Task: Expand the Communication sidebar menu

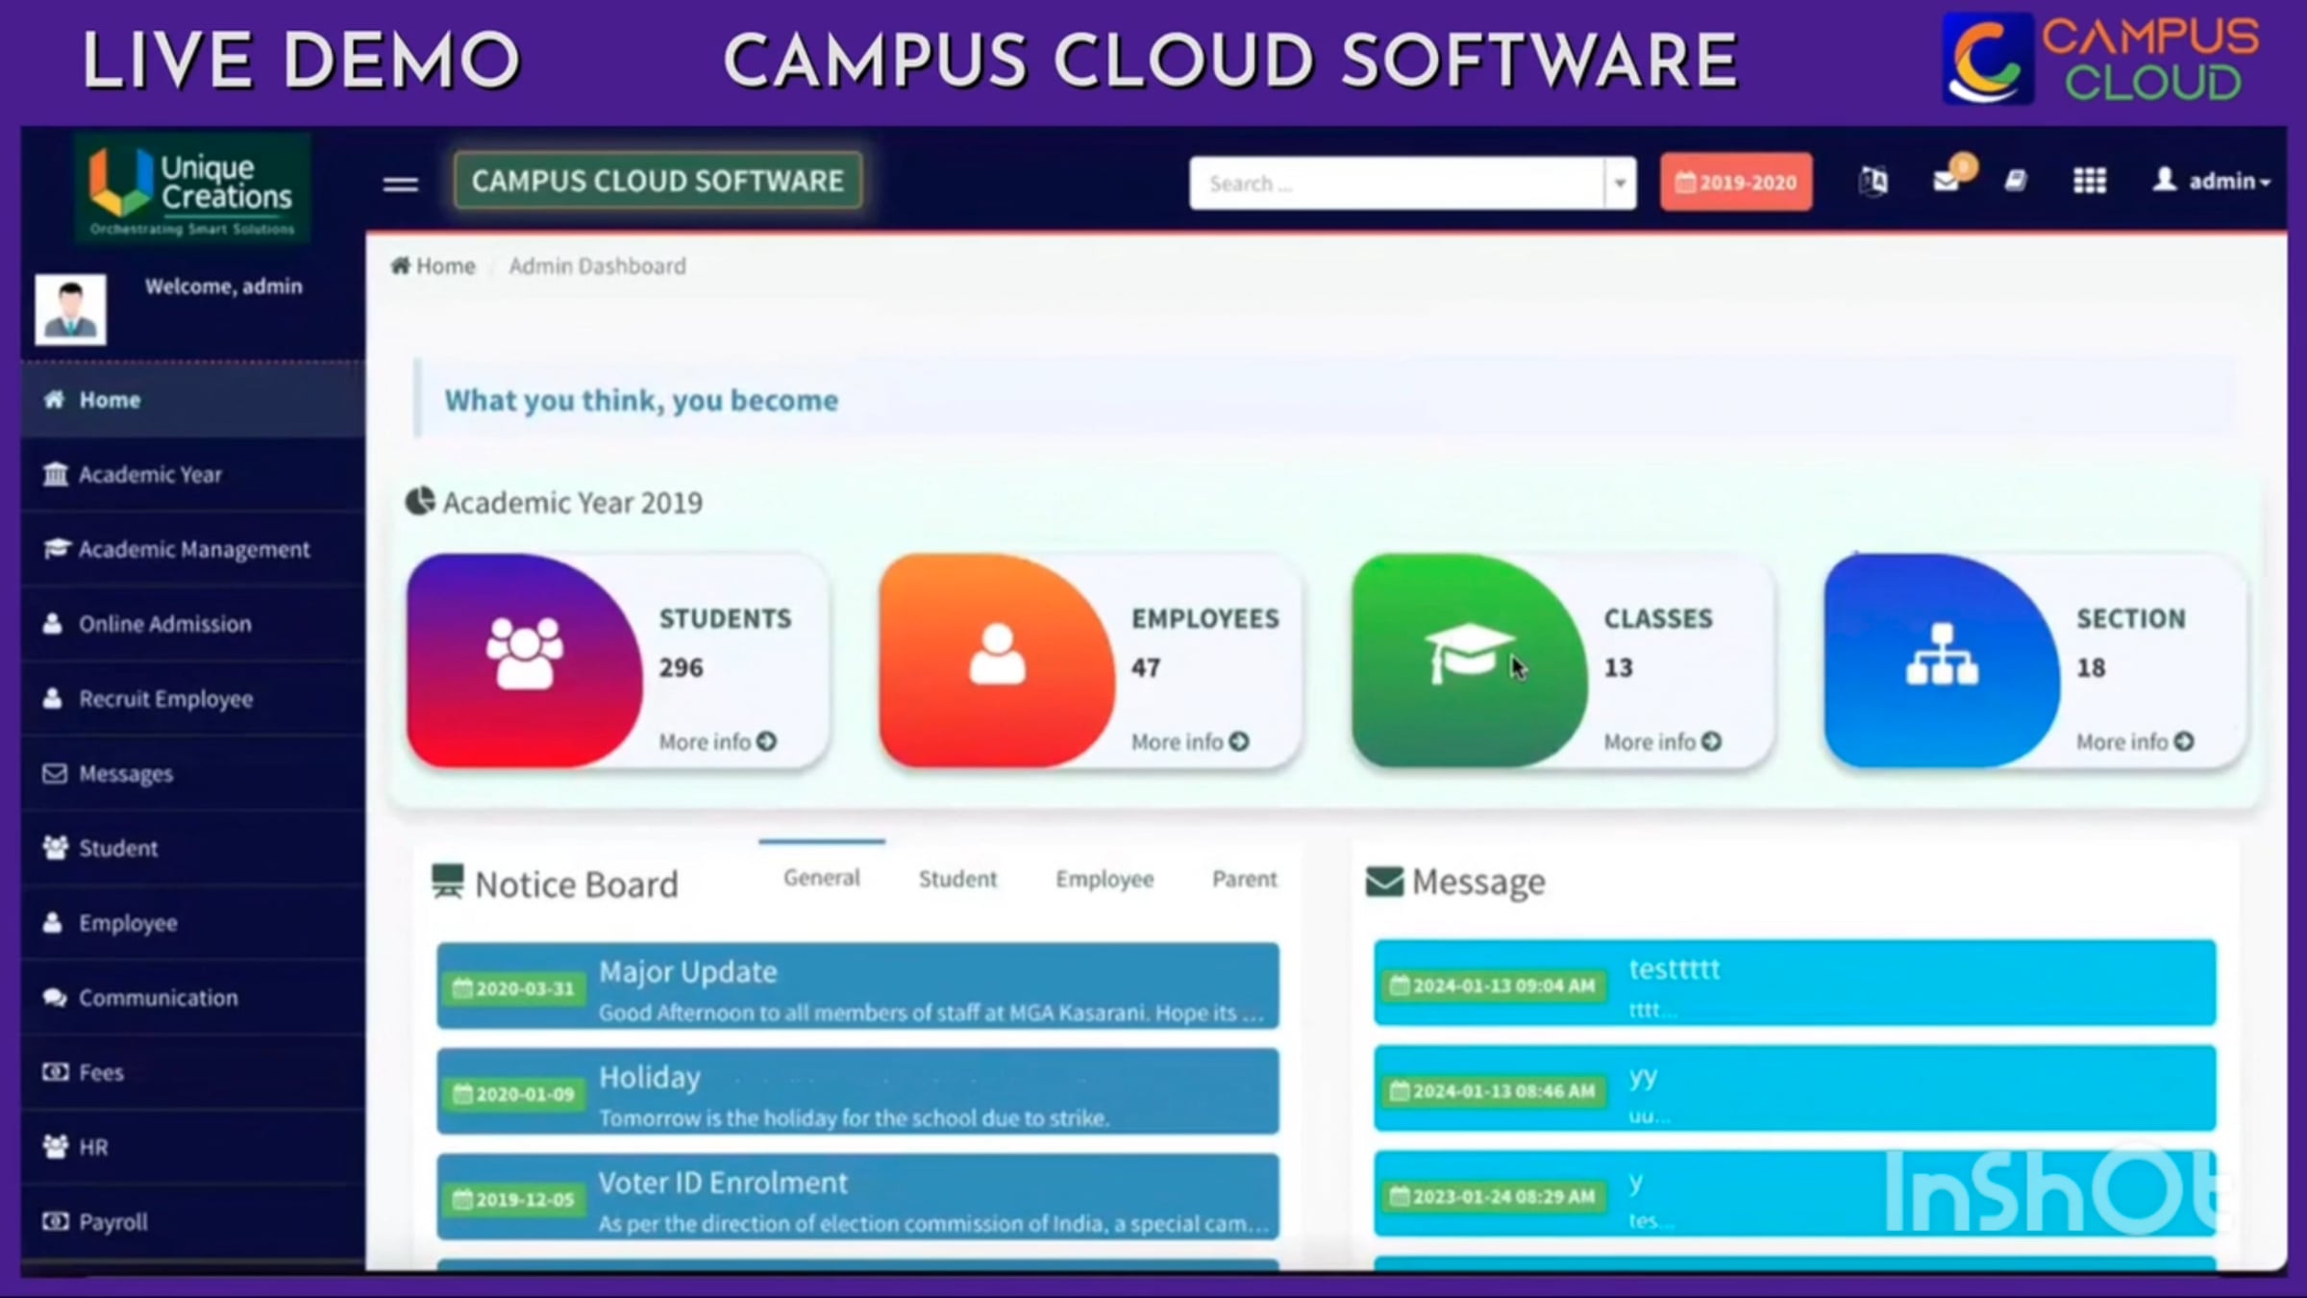Action: [x=192, y=998]
